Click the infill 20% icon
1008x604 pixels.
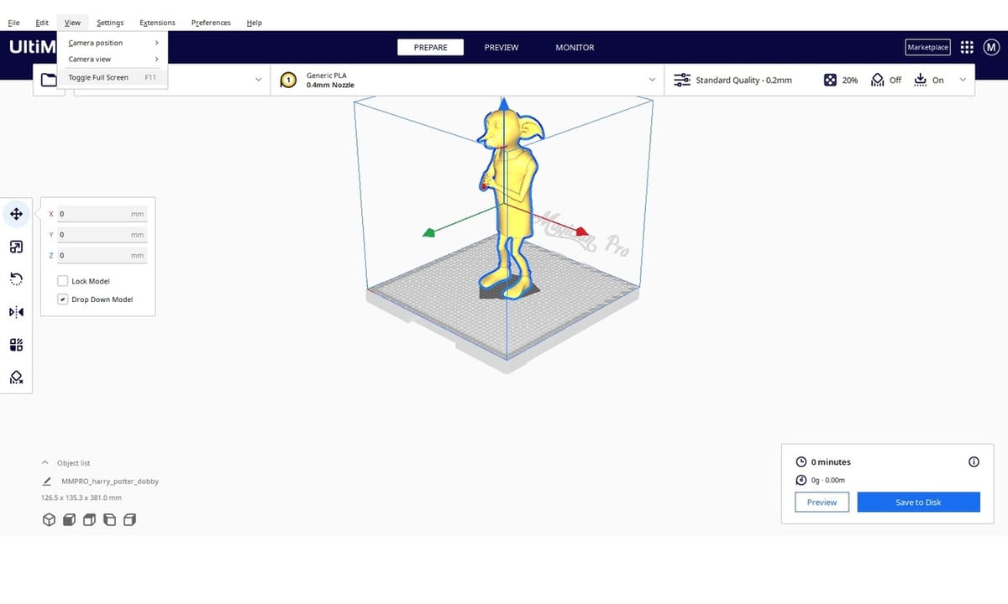pyautogui.click(x=830, y=80)
